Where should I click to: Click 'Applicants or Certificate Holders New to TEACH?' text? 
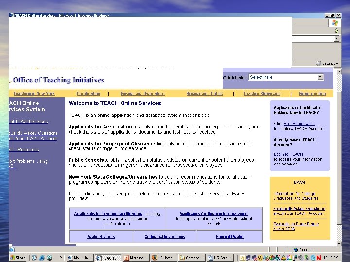297,110
